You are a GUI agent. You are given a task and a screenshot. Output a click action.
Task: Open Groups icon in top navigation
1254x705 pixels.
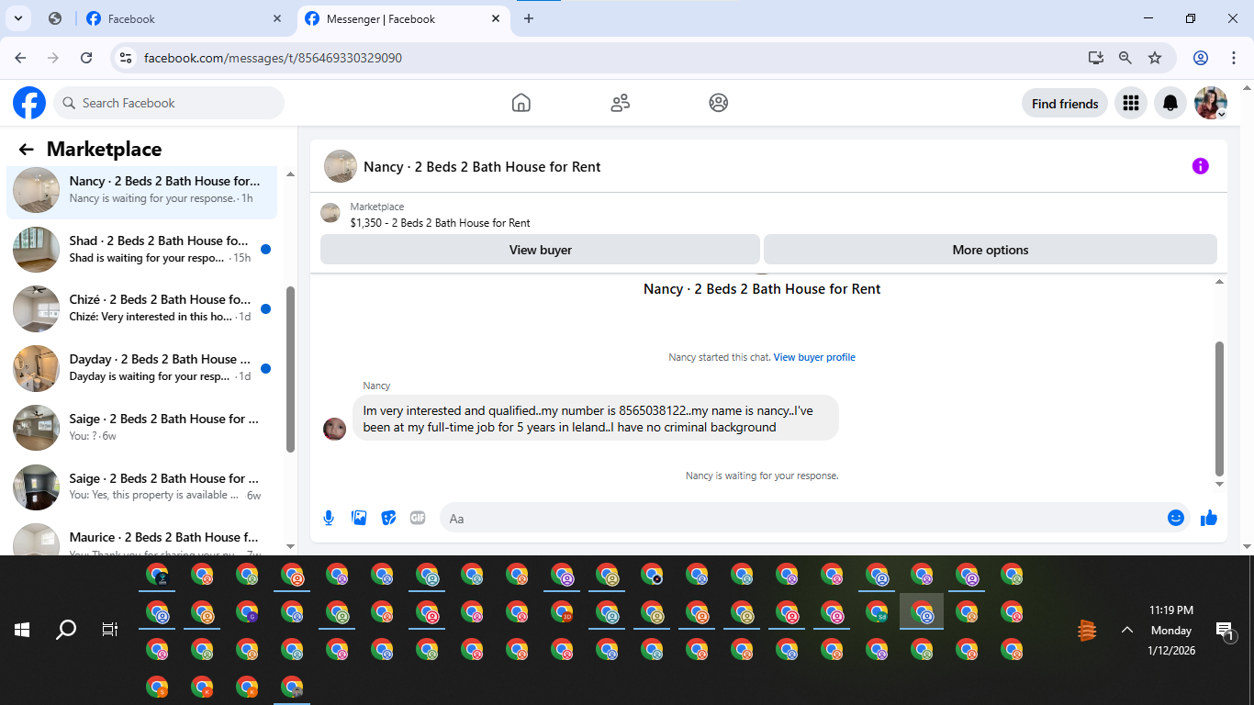[x=719, y=103]
